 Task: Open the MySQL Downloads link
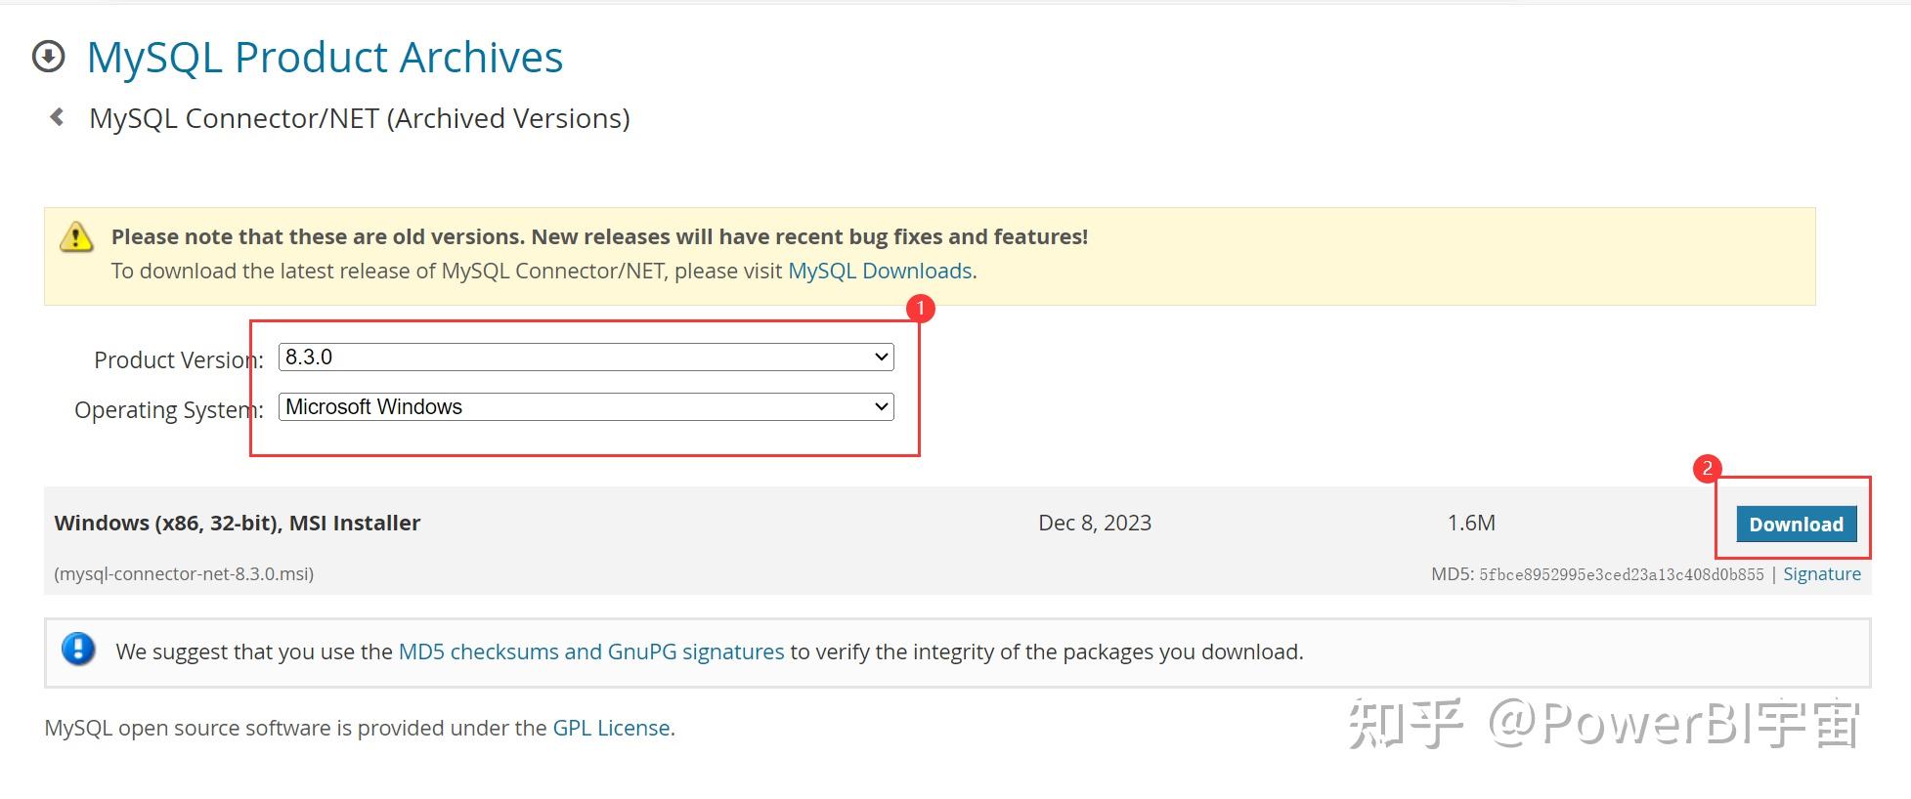(x=880, y=271)
